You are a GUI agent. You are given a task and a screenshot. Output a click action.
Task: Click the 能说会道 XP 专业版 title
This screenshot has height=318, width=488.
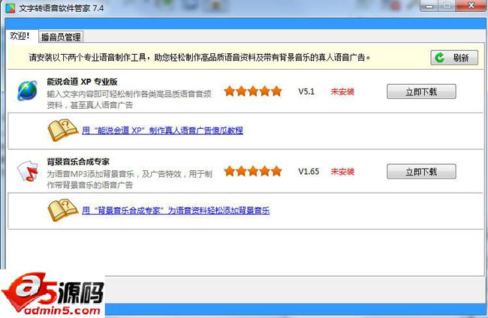[82, 82]
